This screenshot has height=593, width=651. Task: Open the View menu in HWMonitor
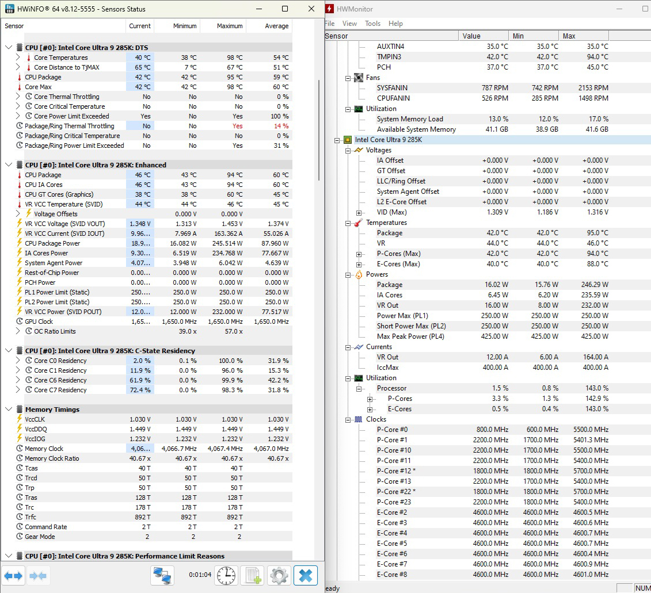349,24
